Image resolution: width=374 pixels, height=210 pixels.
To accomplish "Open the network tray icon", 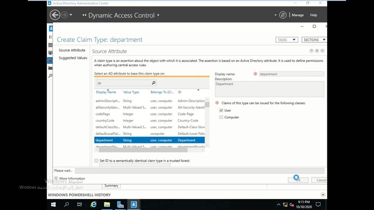I will [x=285, y=204].
